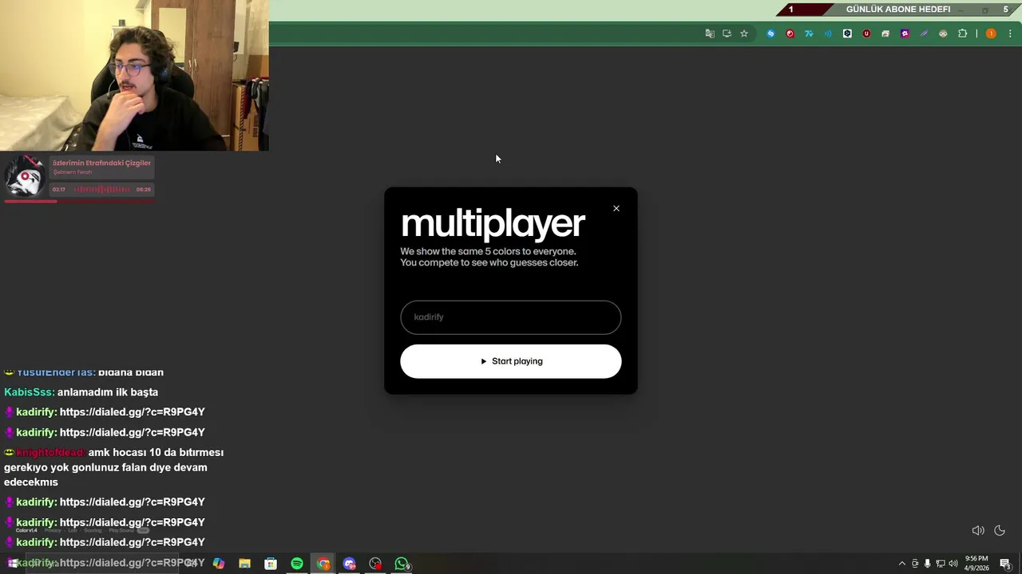Open the monkey face extension icon
Screen dimensions: 1022x574
coord(943,33)
